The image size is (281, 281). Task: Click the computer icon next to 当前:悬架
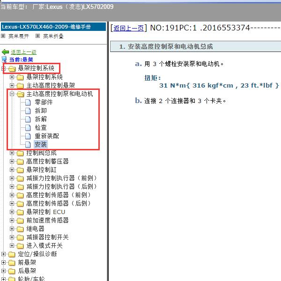[x=4, y=59]
